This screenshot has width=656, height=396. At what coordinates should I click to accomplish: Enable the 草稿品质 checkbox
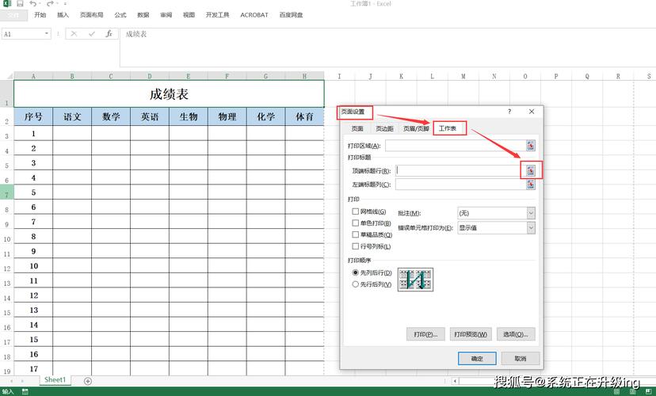coord(356,235)
